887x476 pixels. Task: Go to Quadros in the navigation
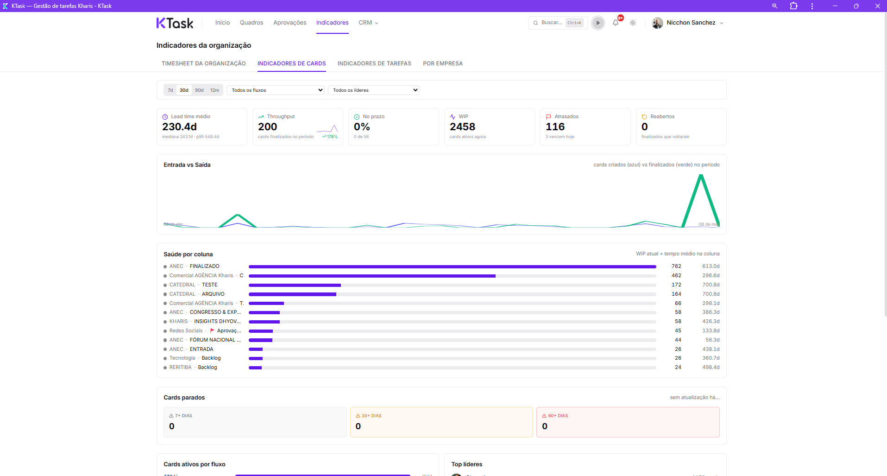252,23
